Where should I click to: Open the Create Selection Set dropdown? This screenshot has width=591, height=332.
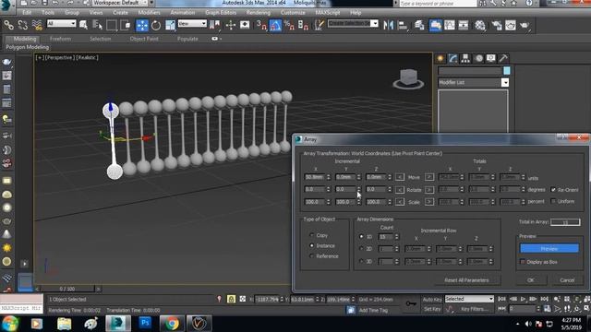353,23
